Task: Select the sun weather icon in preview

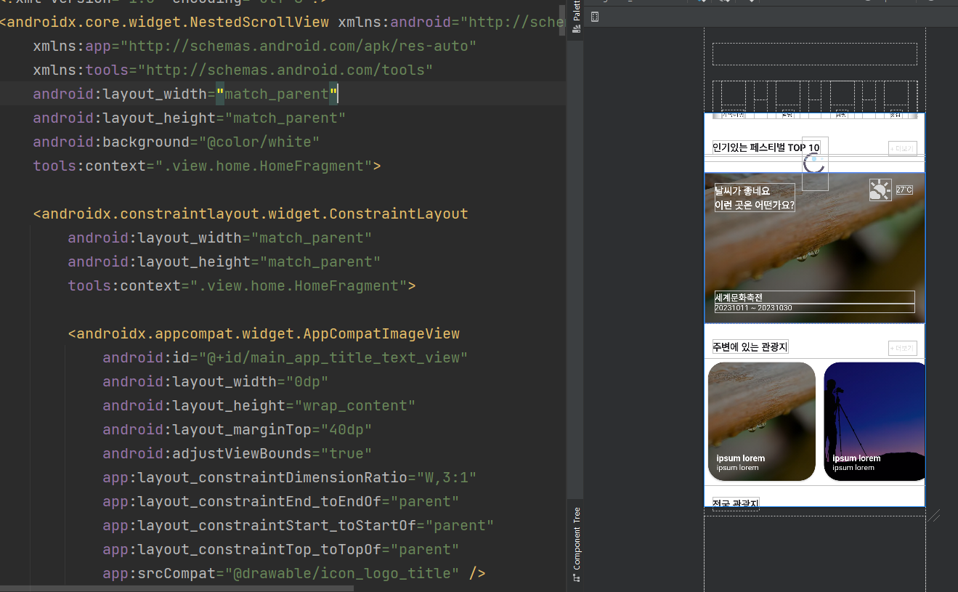Action: [880, 190]
